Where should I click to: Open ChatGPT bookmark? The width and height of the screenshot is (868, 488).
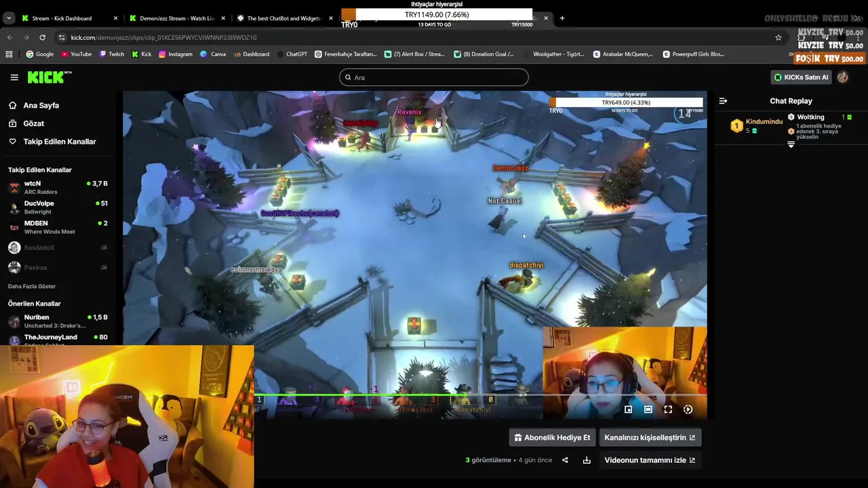tap(292, 54)
